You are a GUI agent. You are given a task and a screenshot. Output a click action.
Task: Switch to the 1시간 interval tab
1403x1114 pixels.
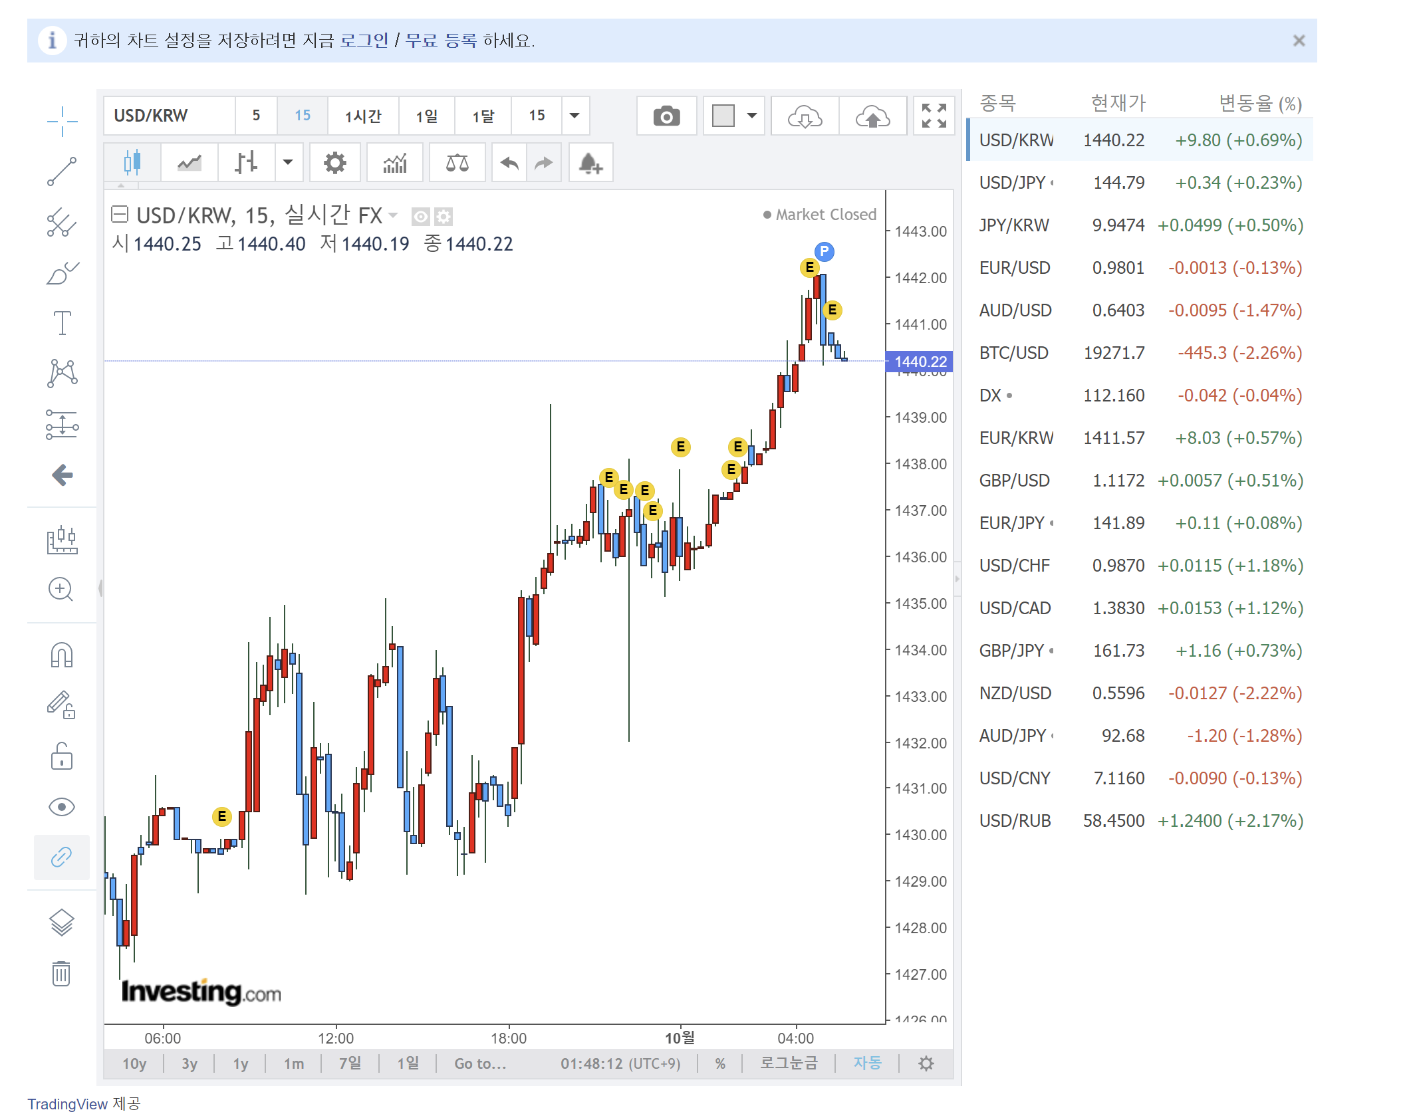click(363, 116)
